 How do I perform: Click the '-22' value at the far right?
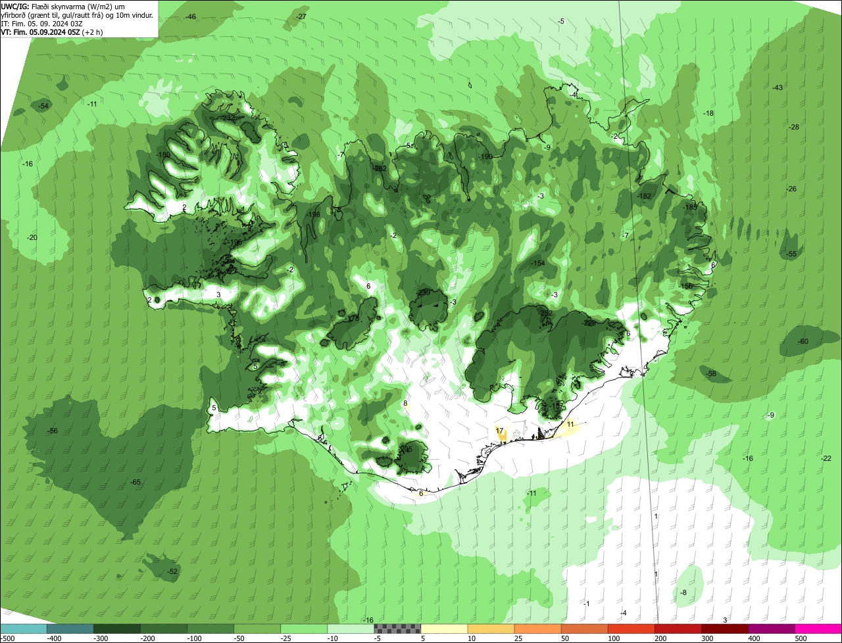click(827, 458)
